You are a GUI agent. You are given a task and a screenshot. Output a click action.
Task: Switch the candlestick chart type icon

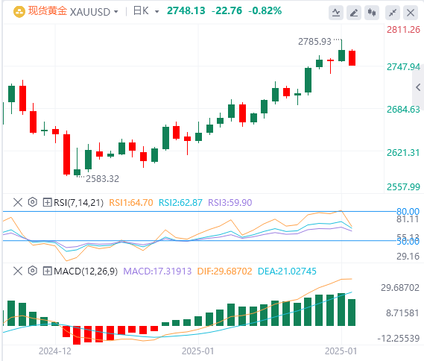[372, 13]
